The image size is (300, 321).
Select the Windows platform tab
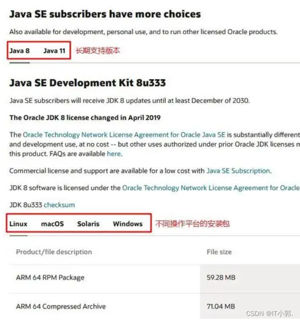tap(128, 224)
